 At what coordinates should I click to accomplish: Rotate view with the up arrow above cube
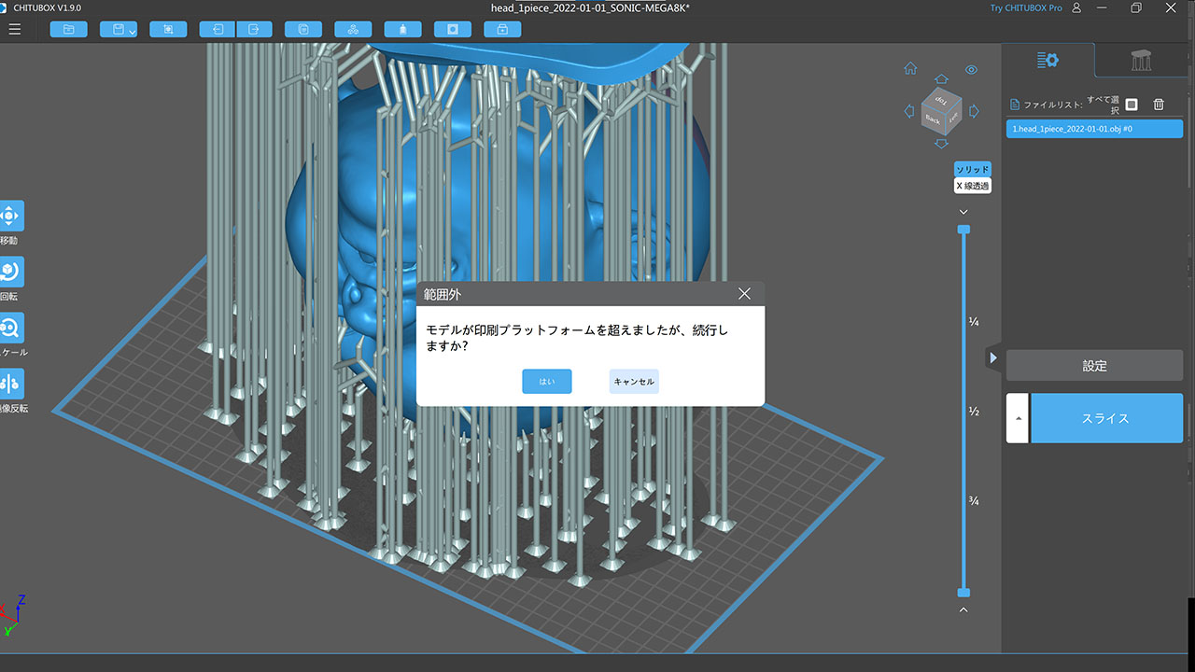[x=941, y=80]
